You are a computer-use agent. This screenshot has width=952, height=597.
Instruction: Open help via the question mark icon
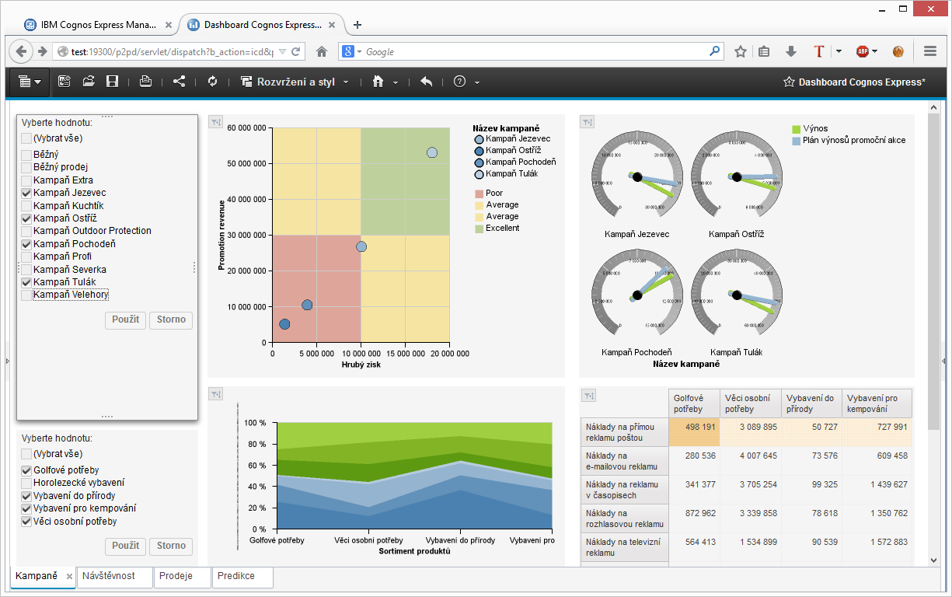pos(459,82)
